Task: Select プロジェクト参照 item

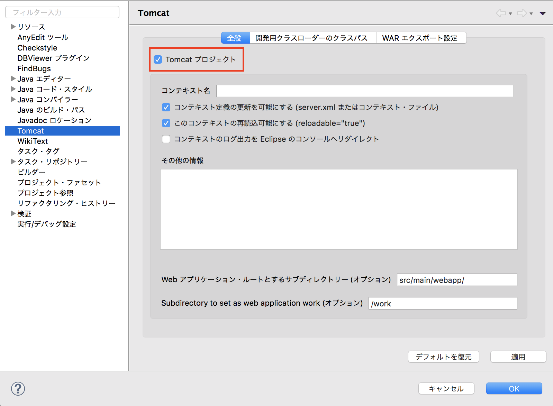Action: [45, 193]
